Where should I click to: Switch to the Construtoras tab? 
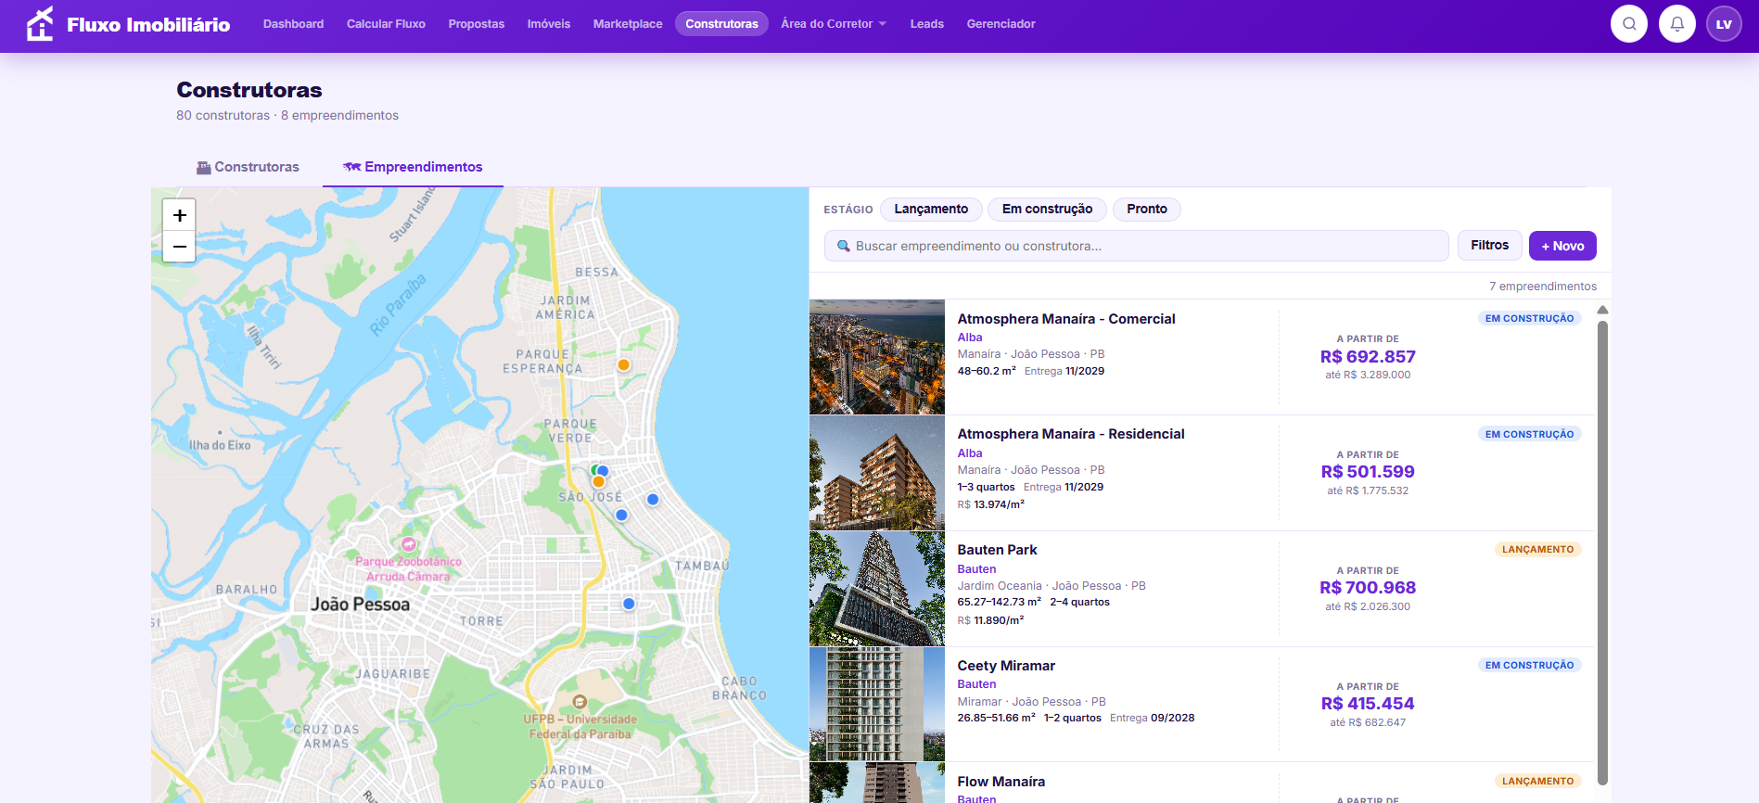point(248,167)
